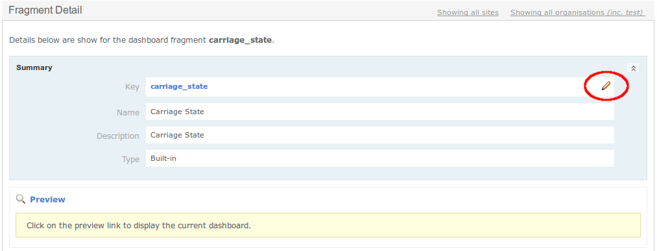
Task: Select the Description field value
Action: pos(379,135)
